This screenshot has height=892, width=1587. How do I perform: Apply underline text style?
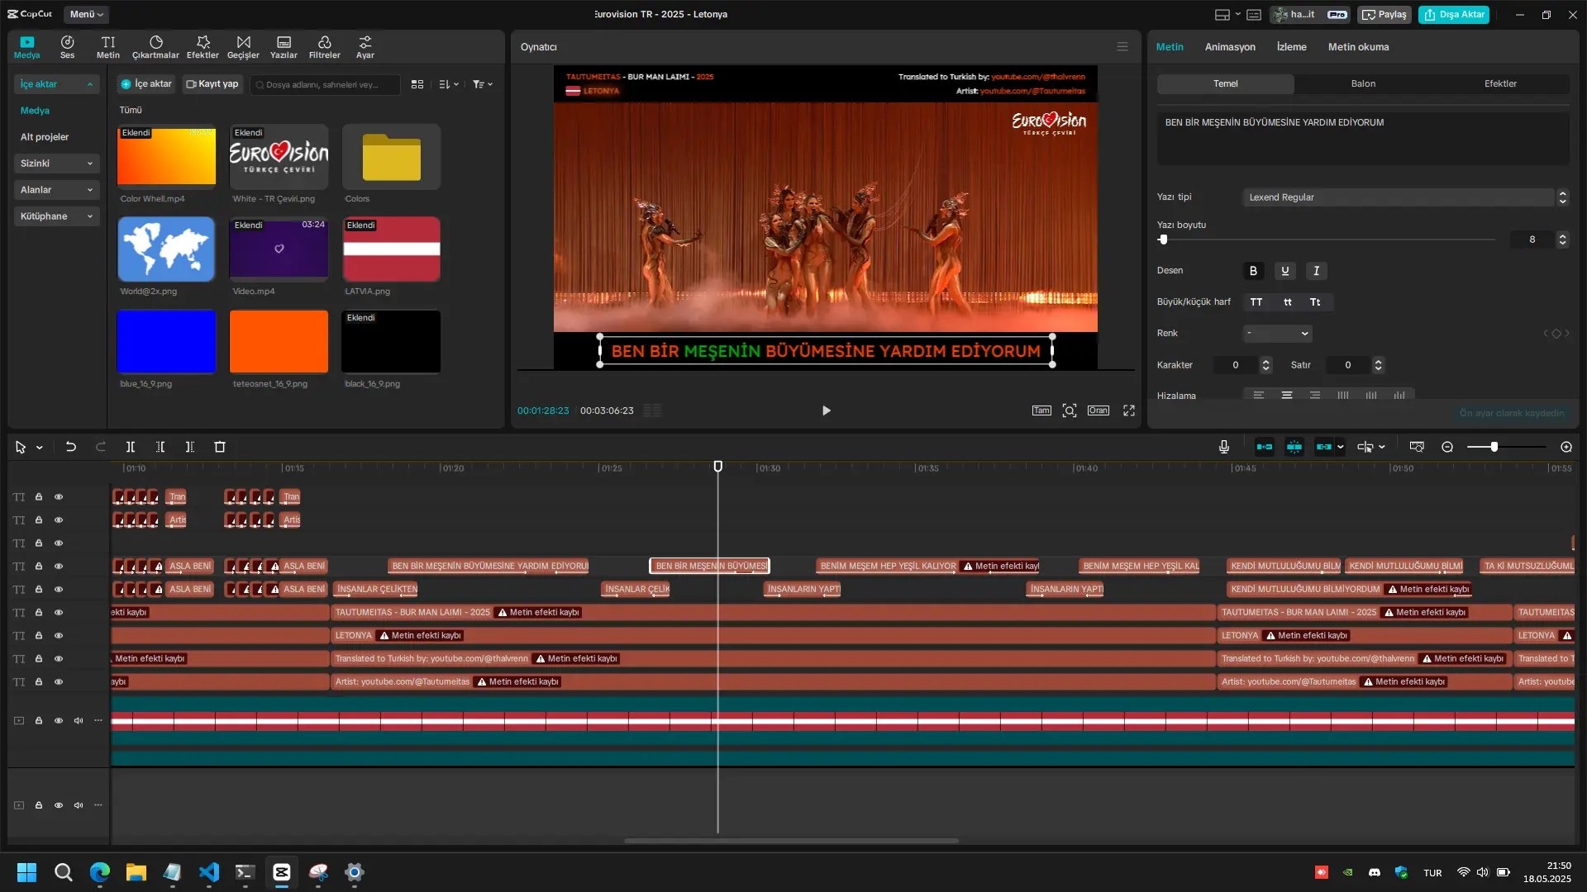coord(1284,271)
